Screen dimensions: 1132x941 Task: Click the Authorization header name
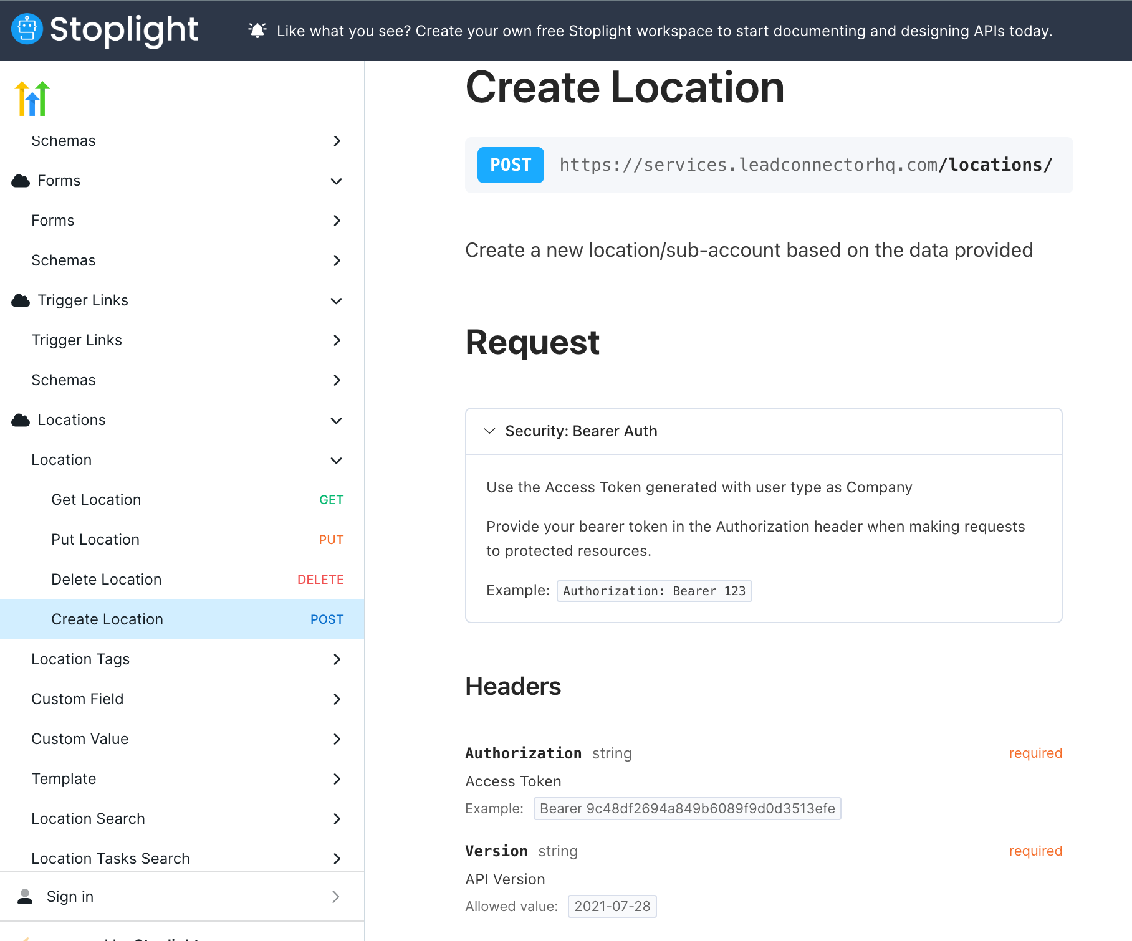click(x=523, y=753)
